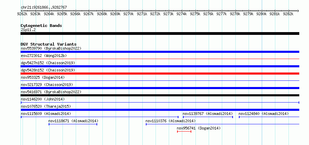Click the nsv1076520 (Thareja2015) label

[46, 106]
